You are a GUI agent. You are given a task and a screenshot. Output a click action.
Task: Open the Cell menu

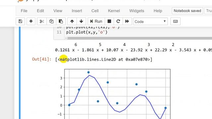(x=95, y=11)
